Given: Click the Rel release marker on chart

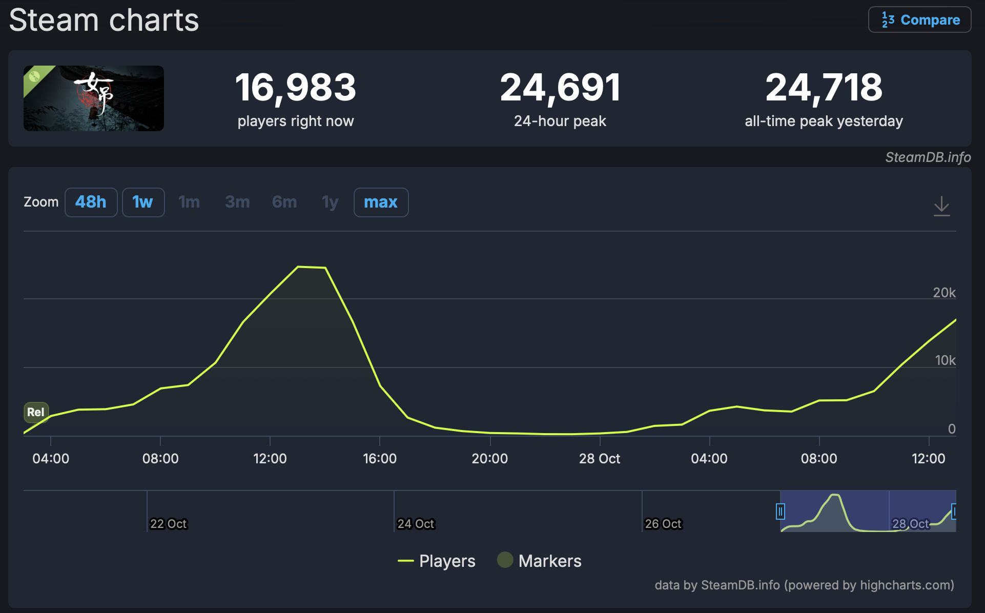Looking at the screenshot, I should click(x=36, y=412).
